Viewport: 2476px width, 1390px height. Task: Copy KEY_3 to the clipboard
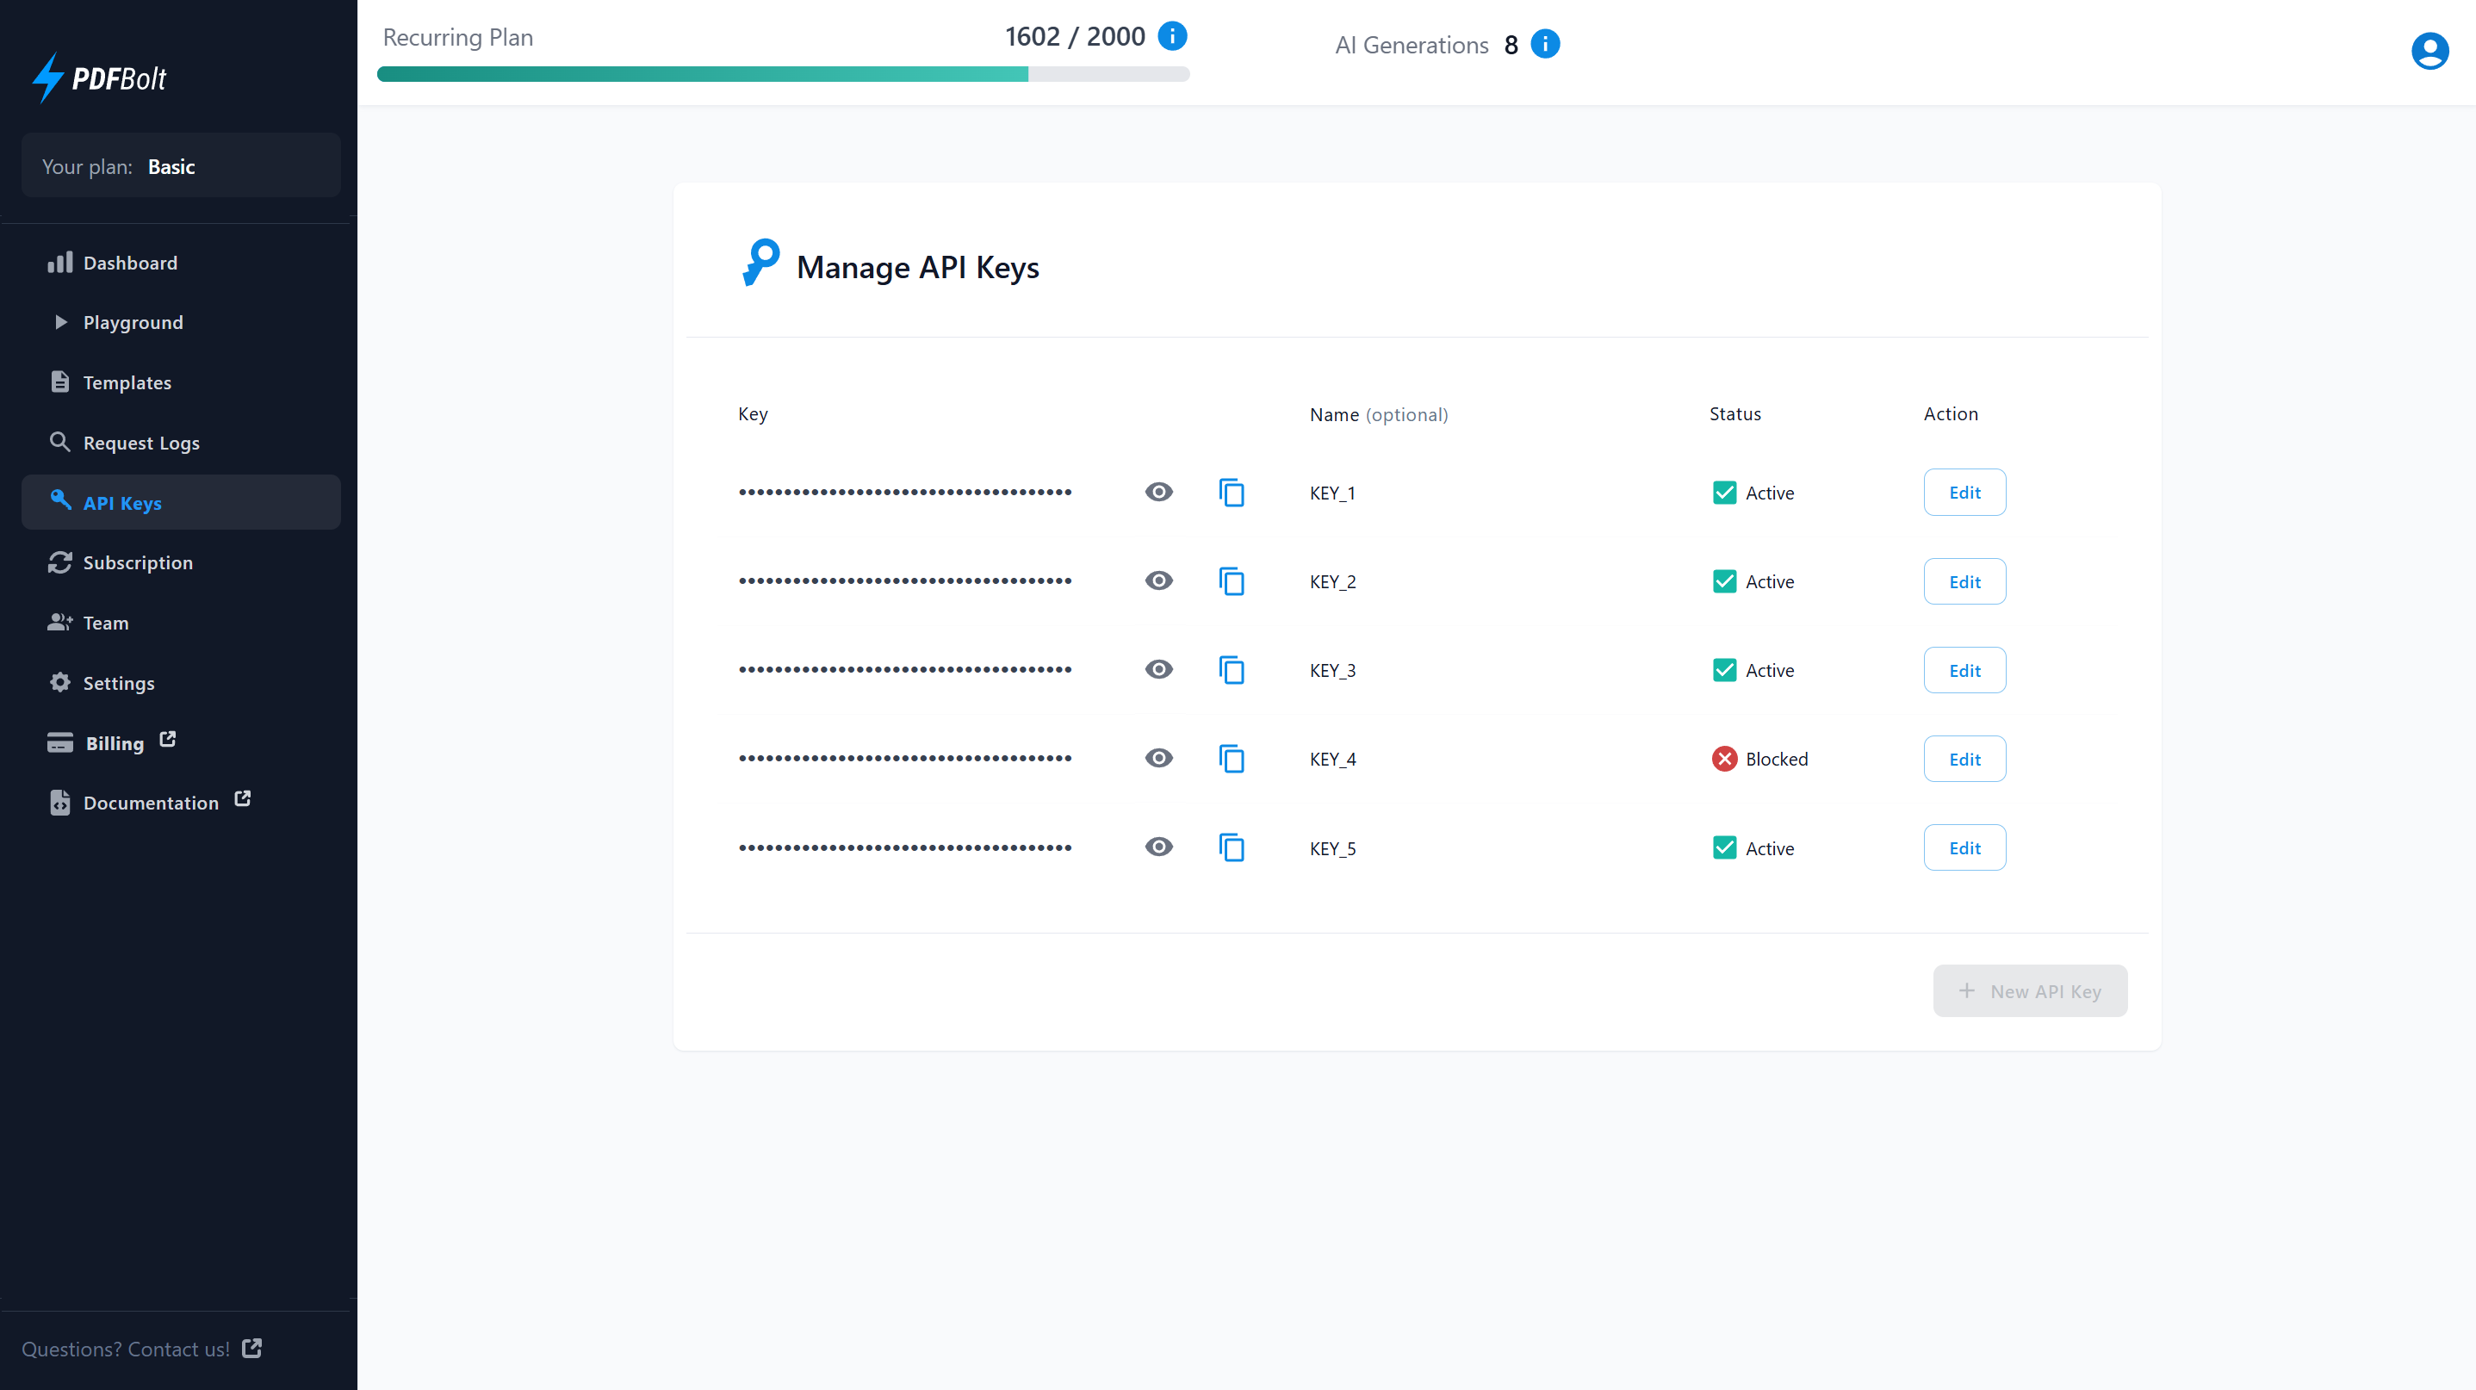(x=1232, y=669)
